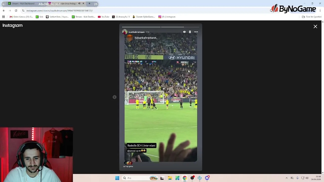Open the teal gear app on taskbar
The width and height of the screenshot is (324, 182).
(200, 178)
